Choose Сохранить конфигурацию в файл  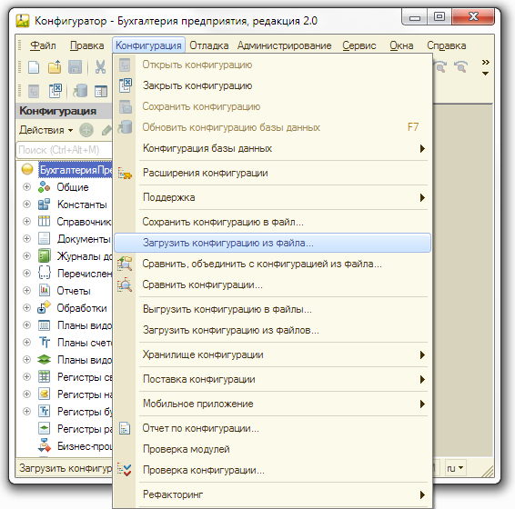(223, 222)
